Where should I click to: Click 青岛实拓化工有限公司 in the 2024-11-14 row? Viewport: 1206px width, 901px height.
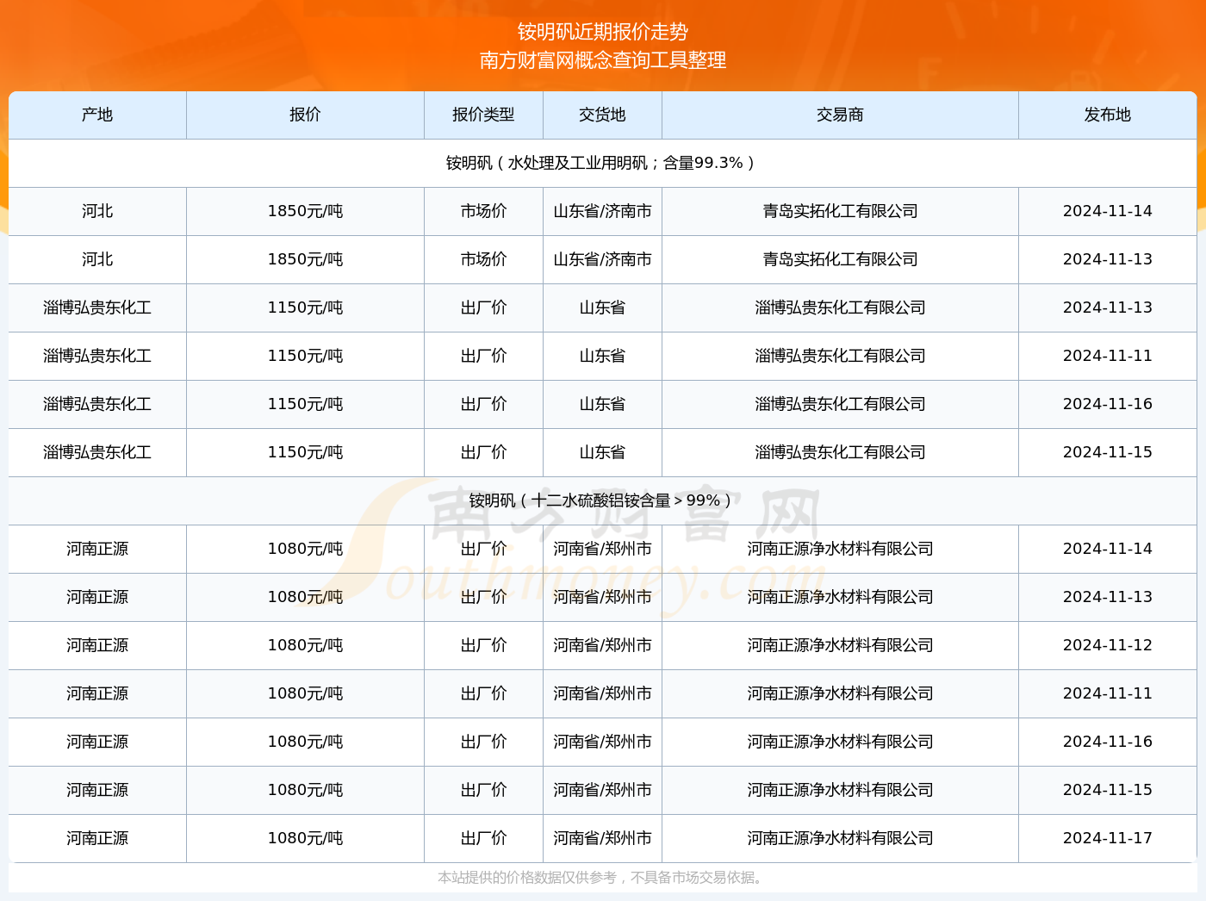[x=840, y=211]
